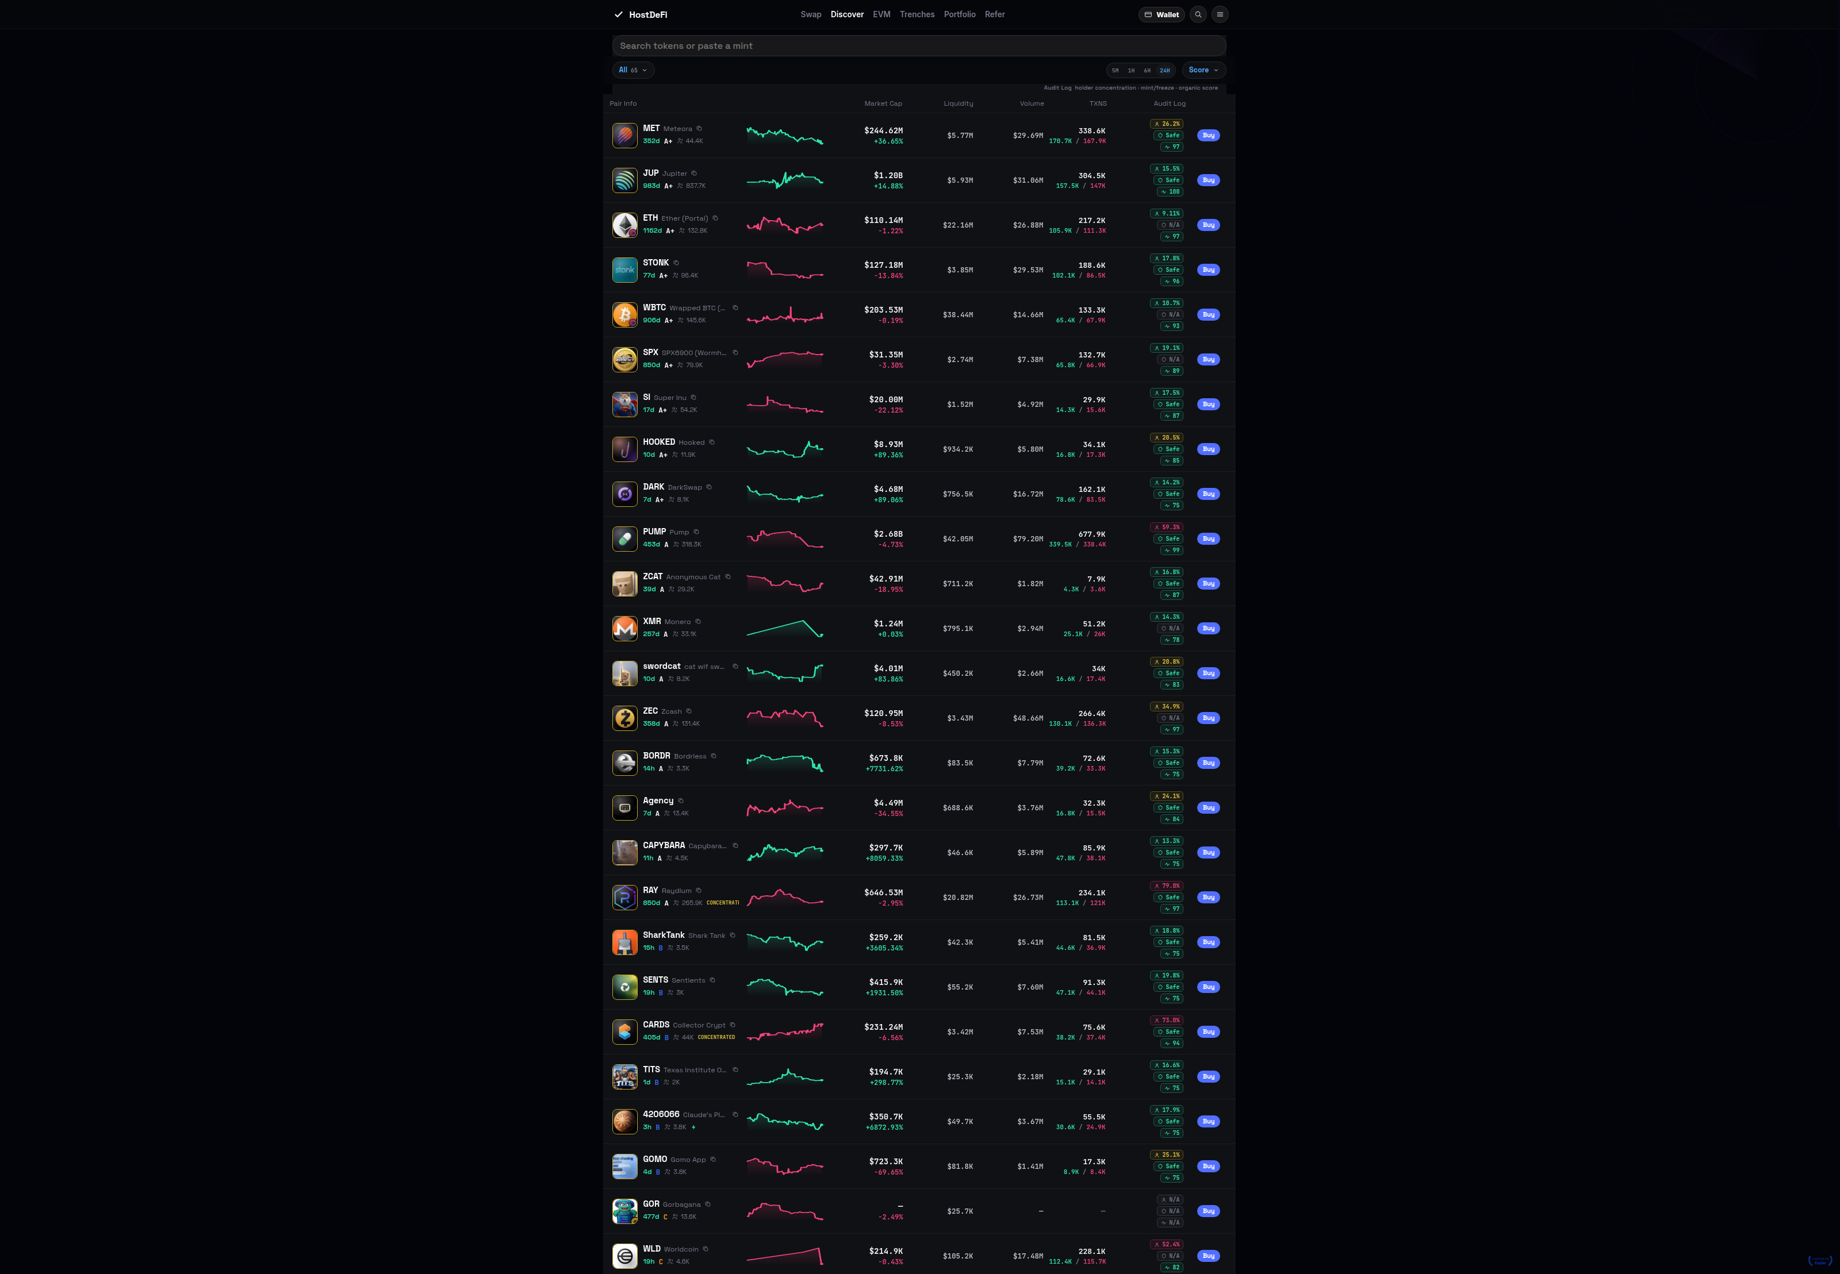1840x1274 pixels.
Task: Buy the SPX token
Action: (1208, 359)
